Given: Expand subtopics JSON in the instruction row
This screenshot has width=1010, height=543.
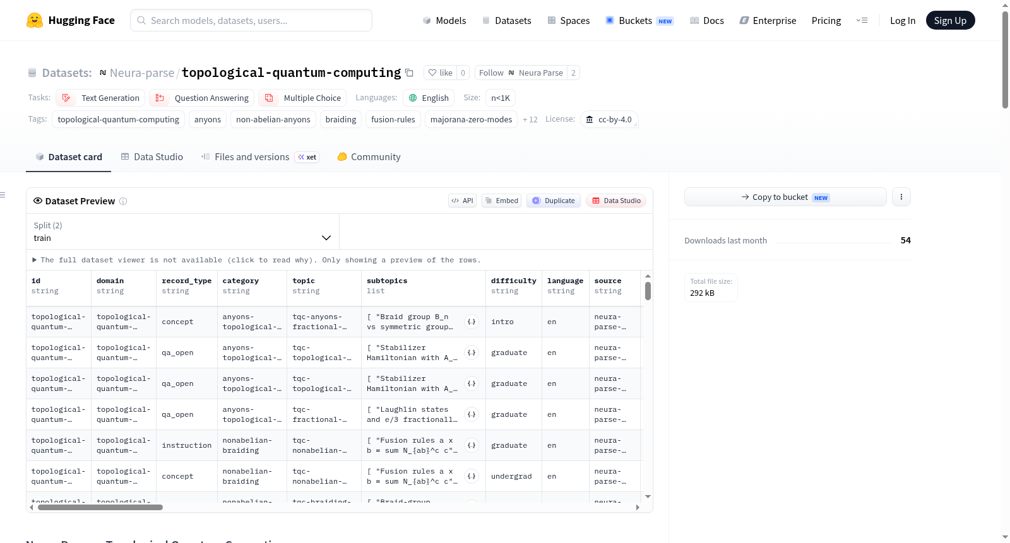Looking at the screenshot, I should tap(472, 445).
